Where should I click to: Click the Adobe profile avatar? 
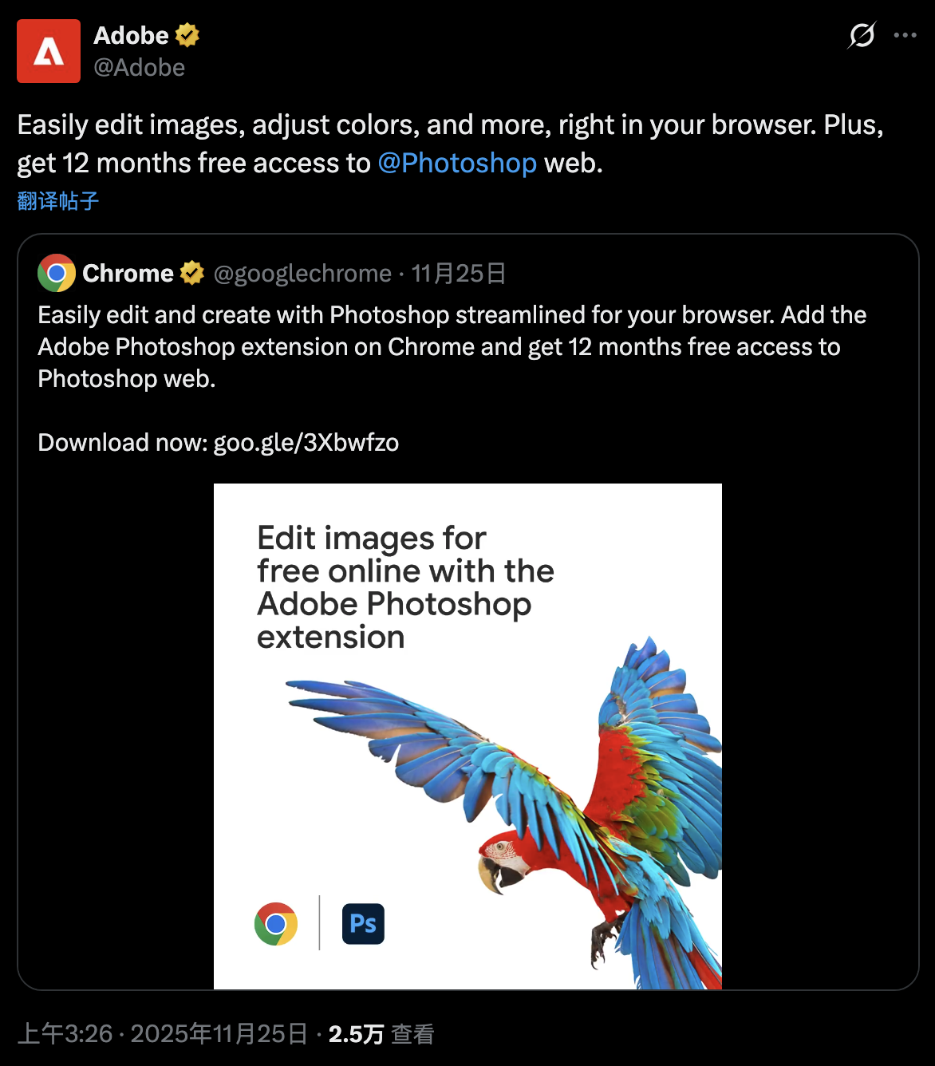coord(49,51)
